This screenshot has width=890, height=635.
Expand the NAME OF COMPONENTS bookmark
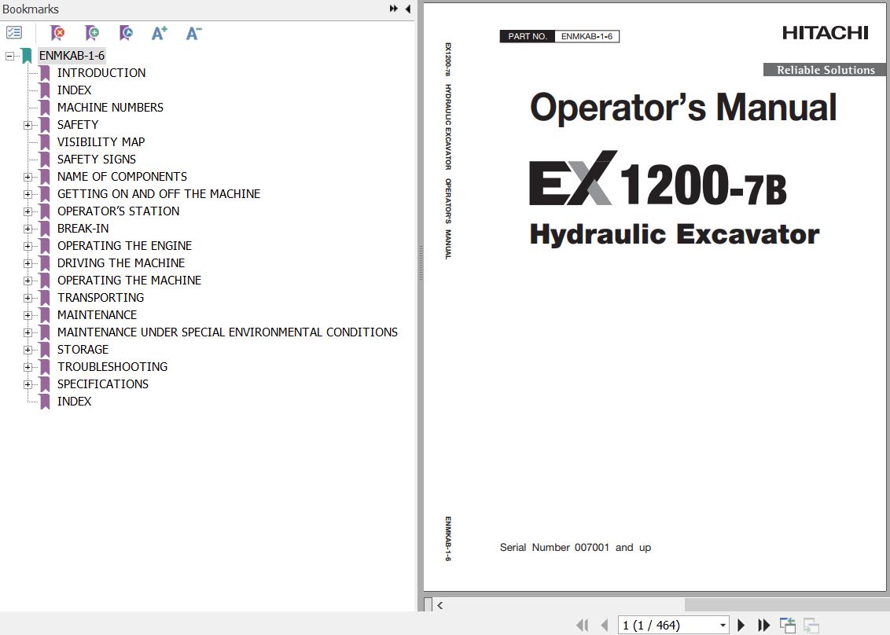click(28, 177)
